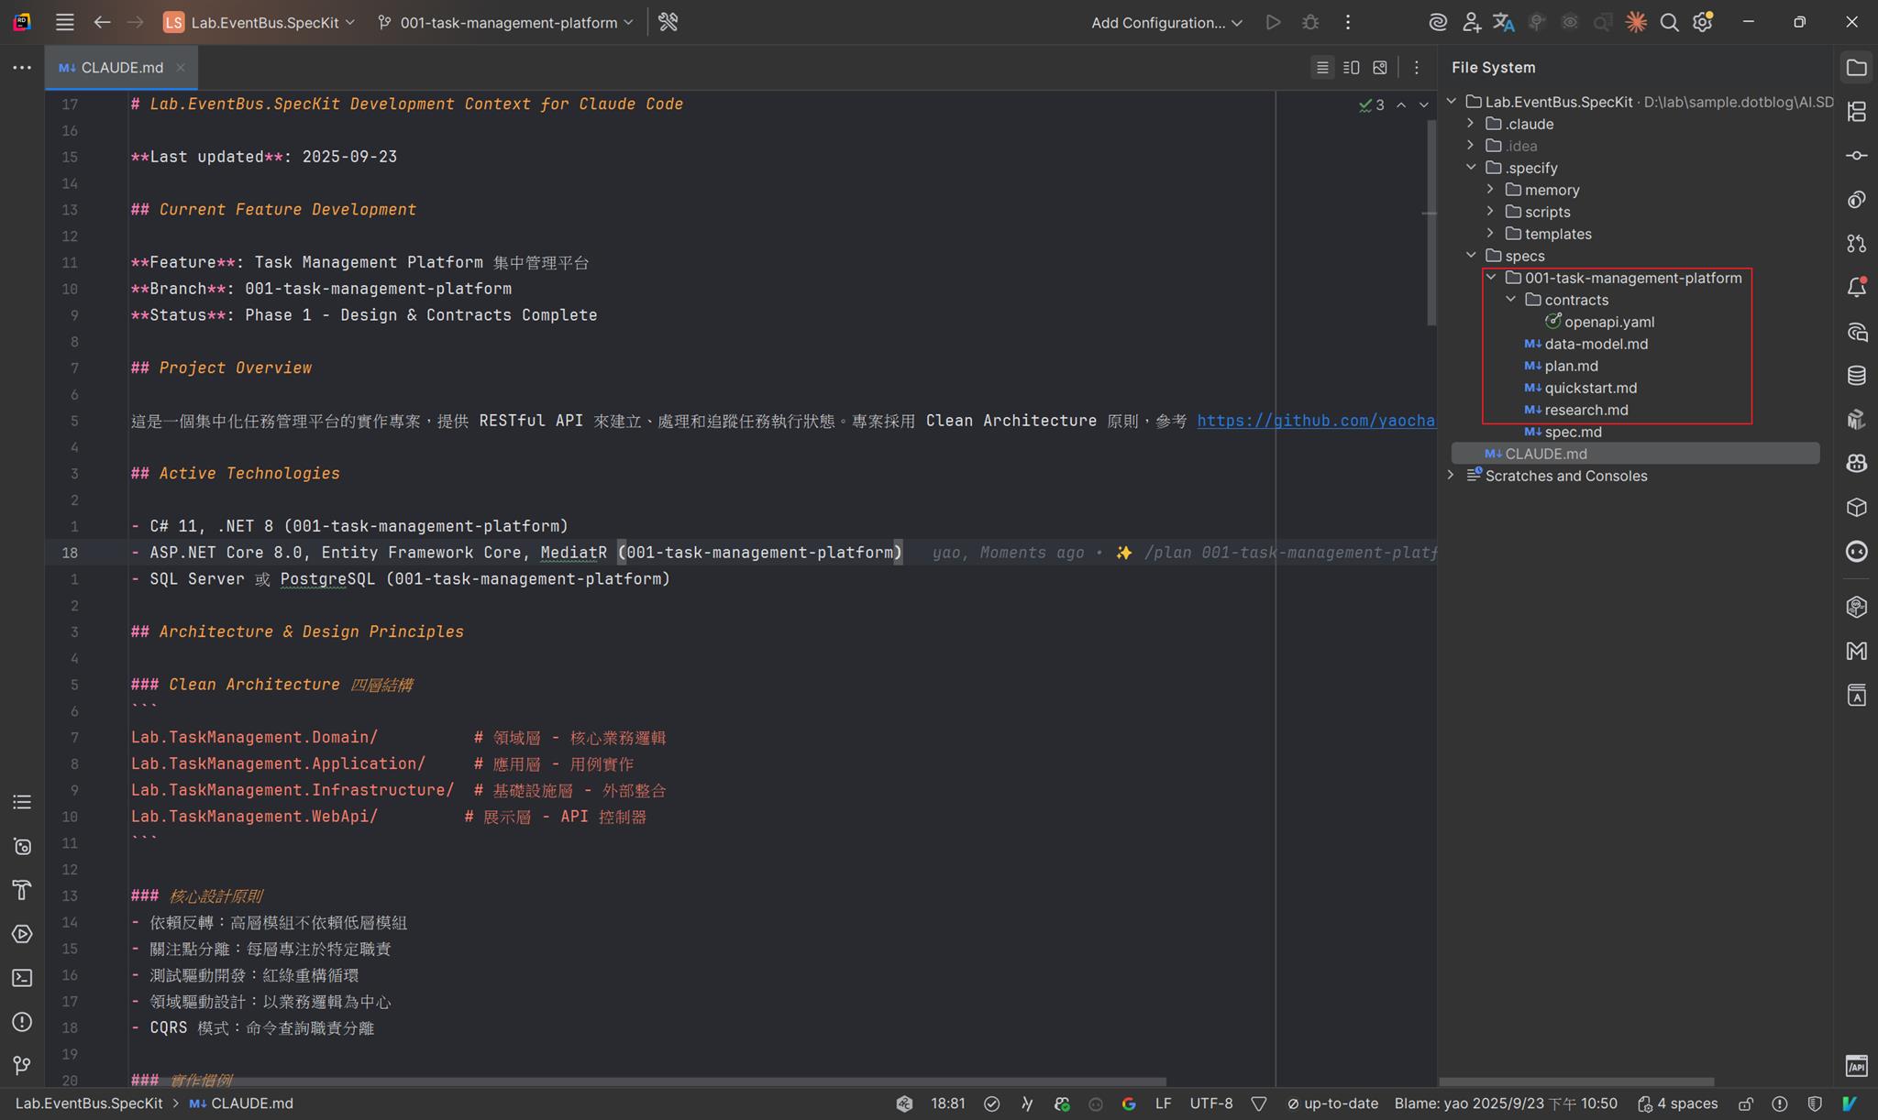
Task: Switch to editor and preview split view
Action: pos(1351,67)
